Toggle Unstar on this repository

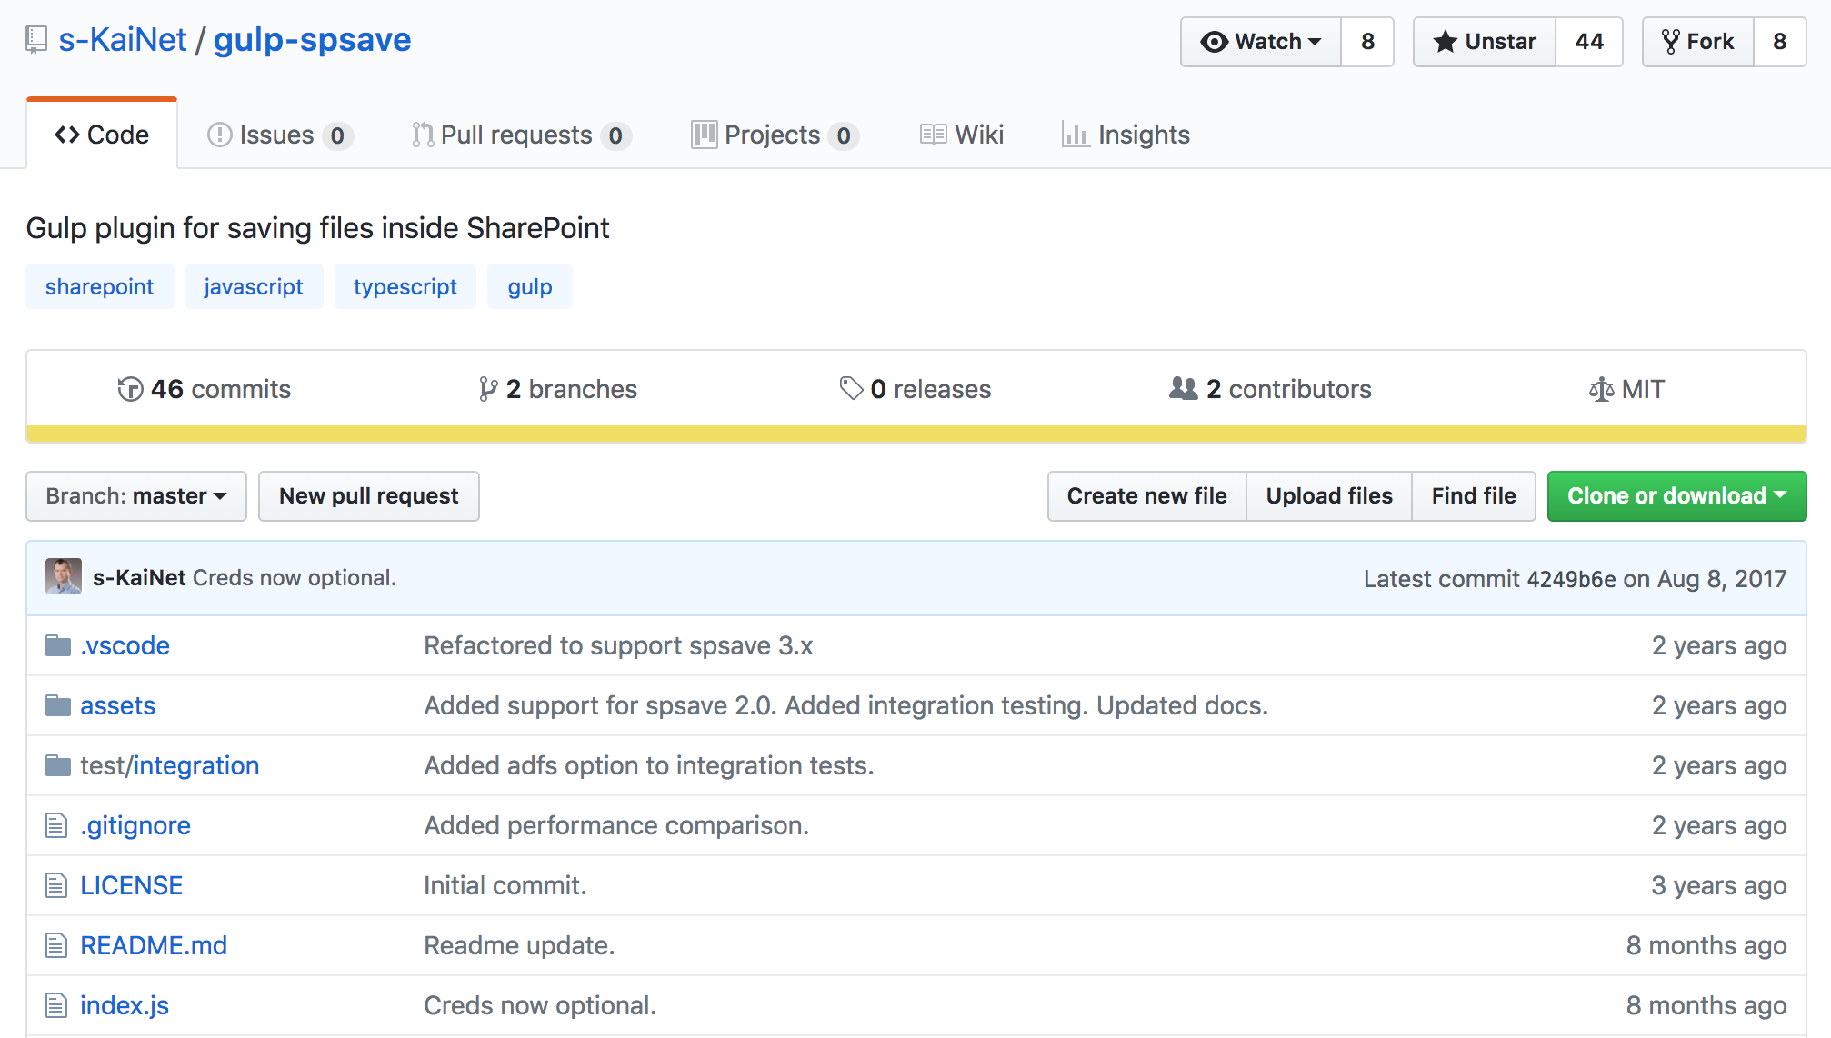click(1485, 42)
